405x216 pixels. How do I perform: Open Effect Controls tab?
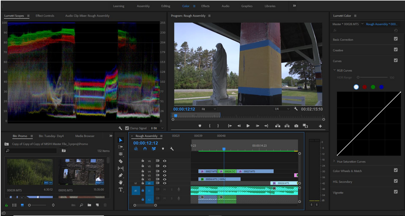coord(45,16)
